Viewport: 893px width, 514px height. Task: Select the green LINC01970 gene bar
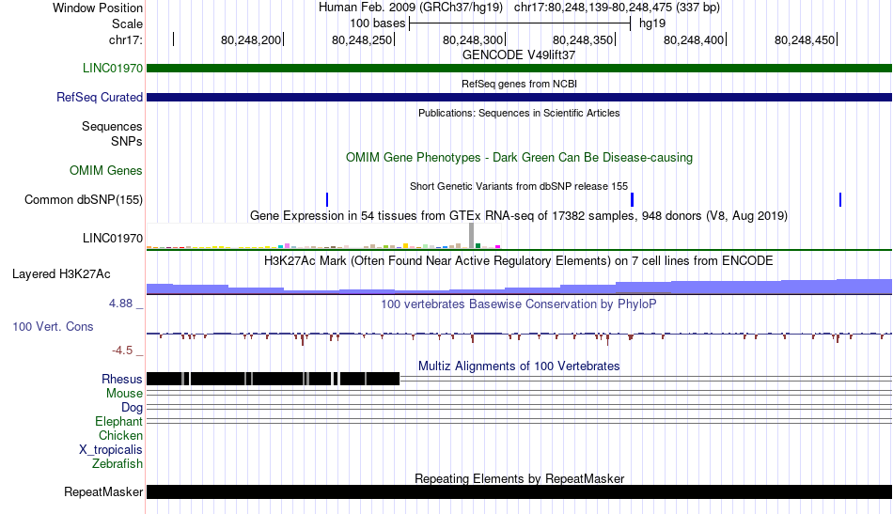pyautogui.click(x=519, y=69)
